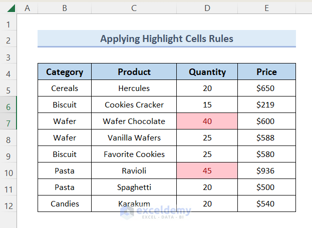Select row 4 header

9,72
